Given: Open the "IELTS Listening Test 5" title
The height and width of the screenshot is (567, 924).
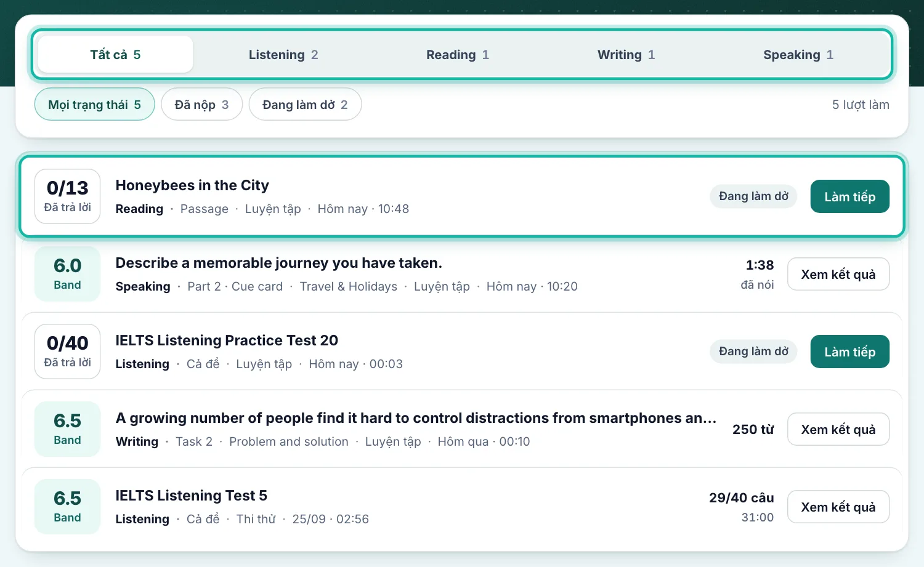Looking at the screenshot, I should tap(191, 496).
